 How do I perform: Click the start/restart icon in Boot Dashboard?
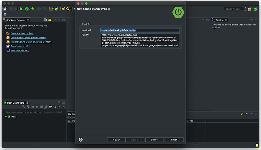24,107
